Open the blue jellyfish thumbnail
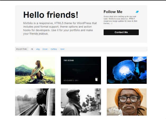 (127, 70)
